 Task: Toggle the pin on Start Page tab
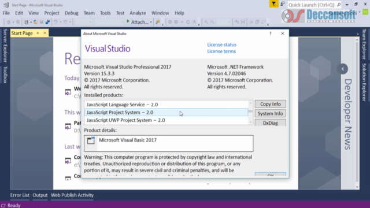click(38, 34)
